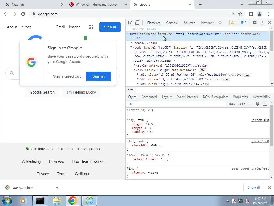Switch to the Console tab
Viewport: 274px width, 206px height.
(x=172, y=23)
